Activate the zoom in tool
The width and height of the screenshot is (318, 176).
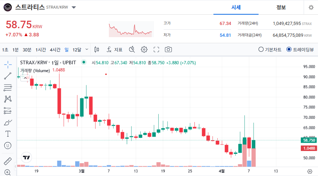(x=8, y=172)
